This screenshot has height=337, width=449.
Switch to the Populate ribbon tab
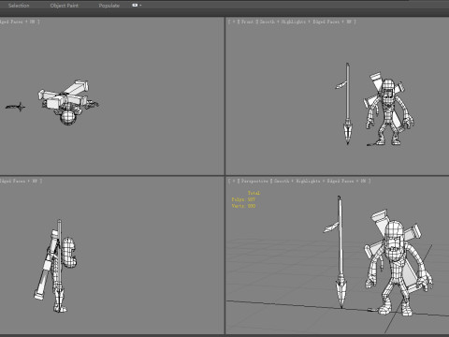(x=109, y=6)
